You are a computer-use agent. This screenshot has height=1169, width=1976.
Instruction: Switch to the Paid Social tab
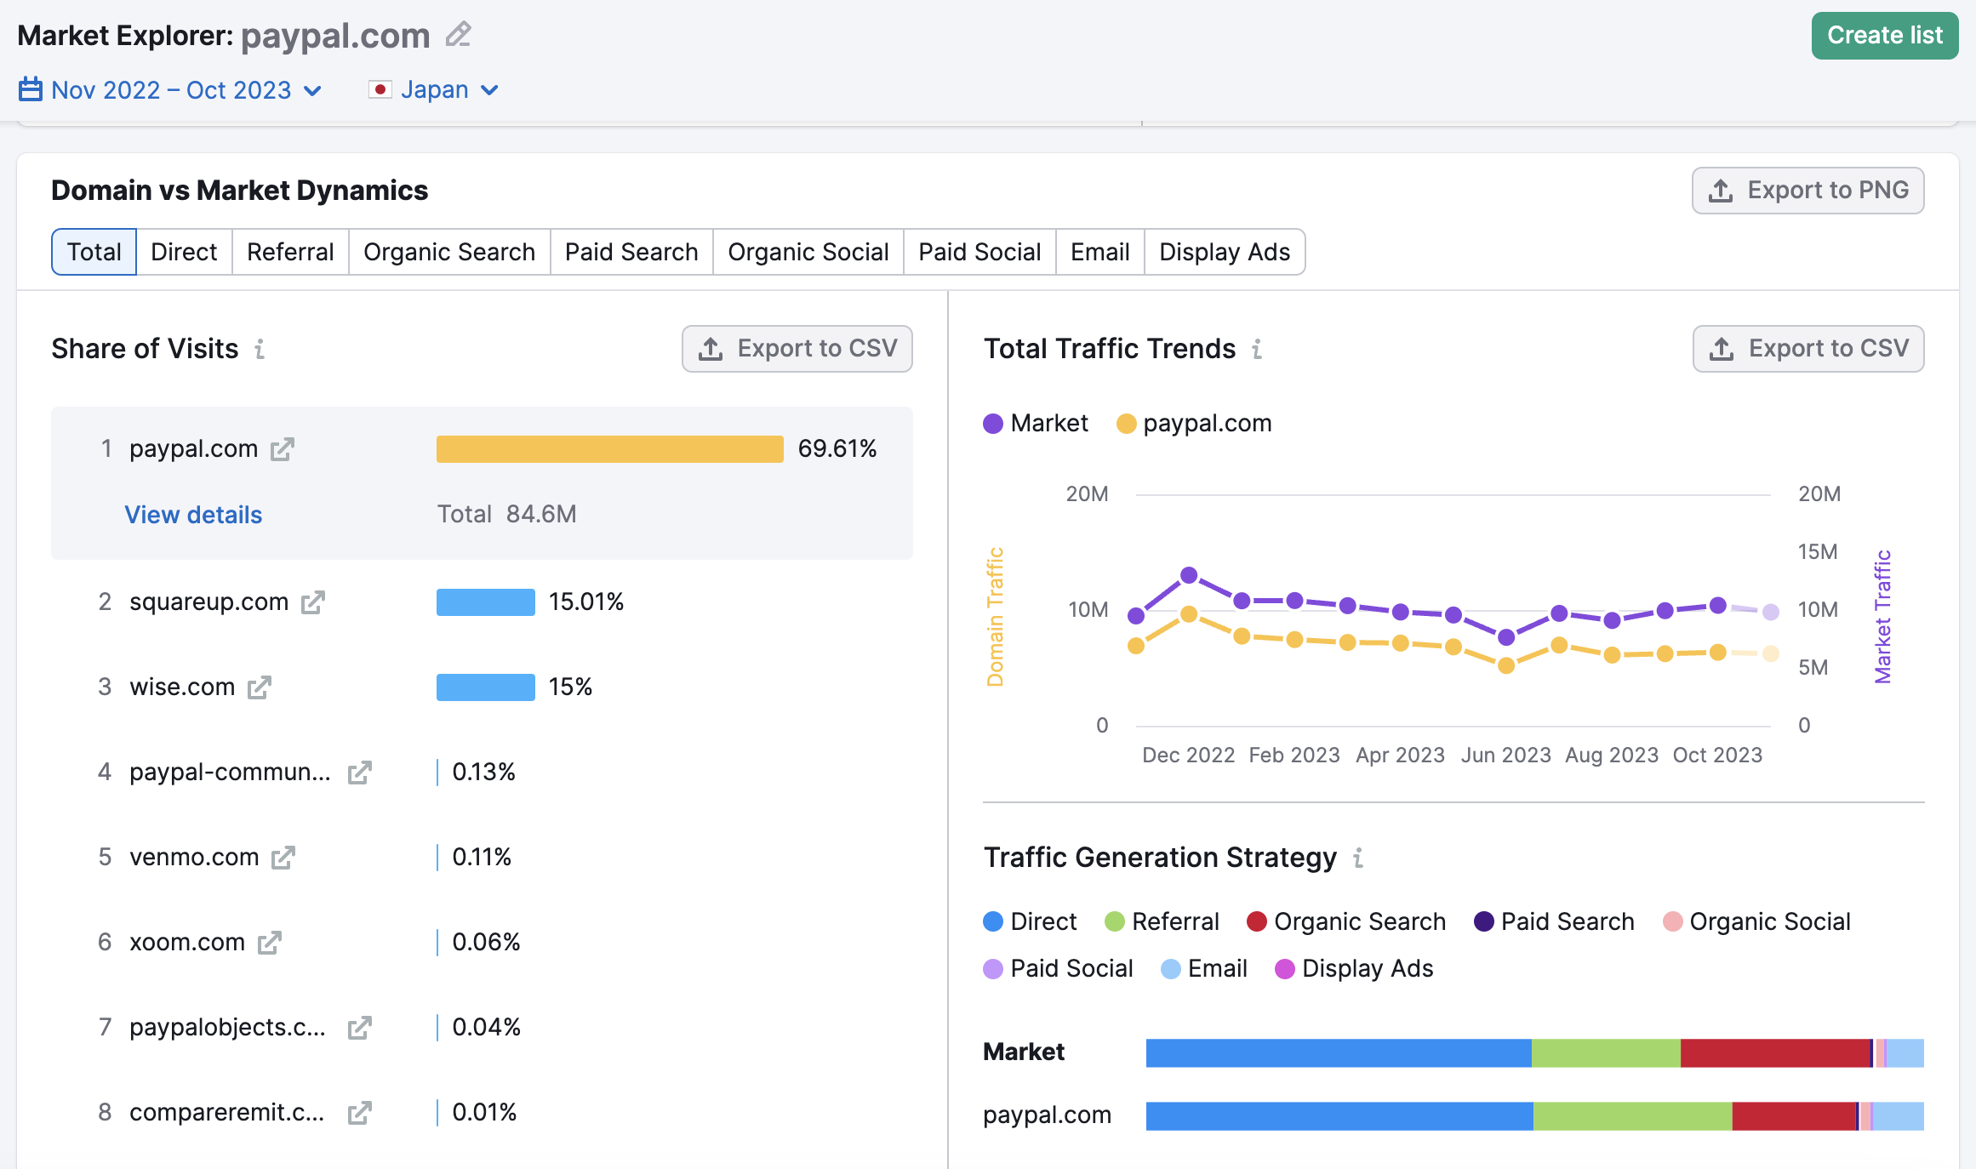coord(979,252)
